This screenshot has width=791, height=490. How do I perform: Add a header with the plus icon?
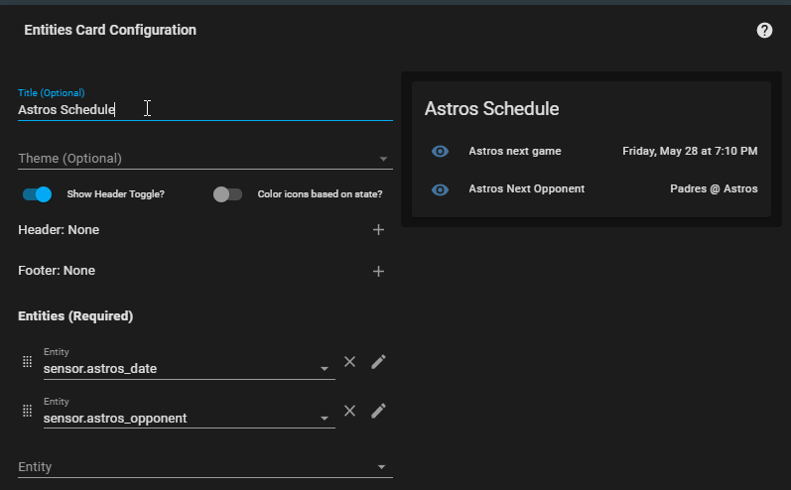point(378,230)
